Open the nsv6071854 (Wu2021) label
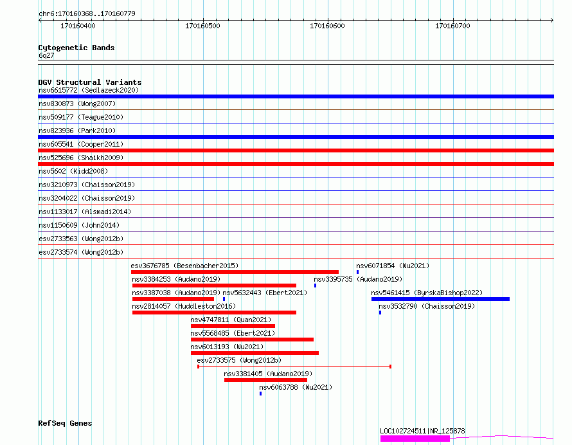This screenshot has height=445, width=572. (x=393, y=266)
